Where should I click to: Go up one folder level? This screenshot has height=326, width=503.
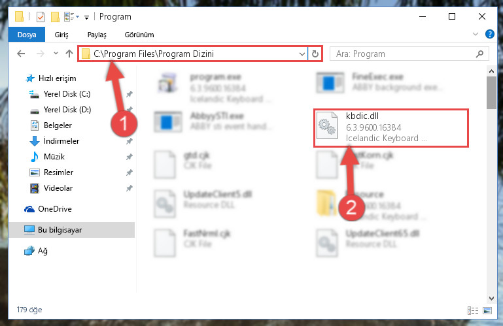pyautogui.click(x=69, y=54)
